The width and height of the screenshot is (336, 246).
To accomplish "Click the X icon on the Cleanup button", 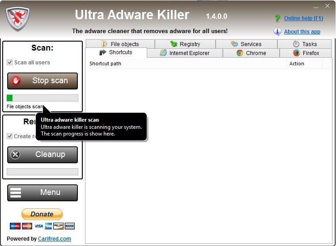I will 15,154.
